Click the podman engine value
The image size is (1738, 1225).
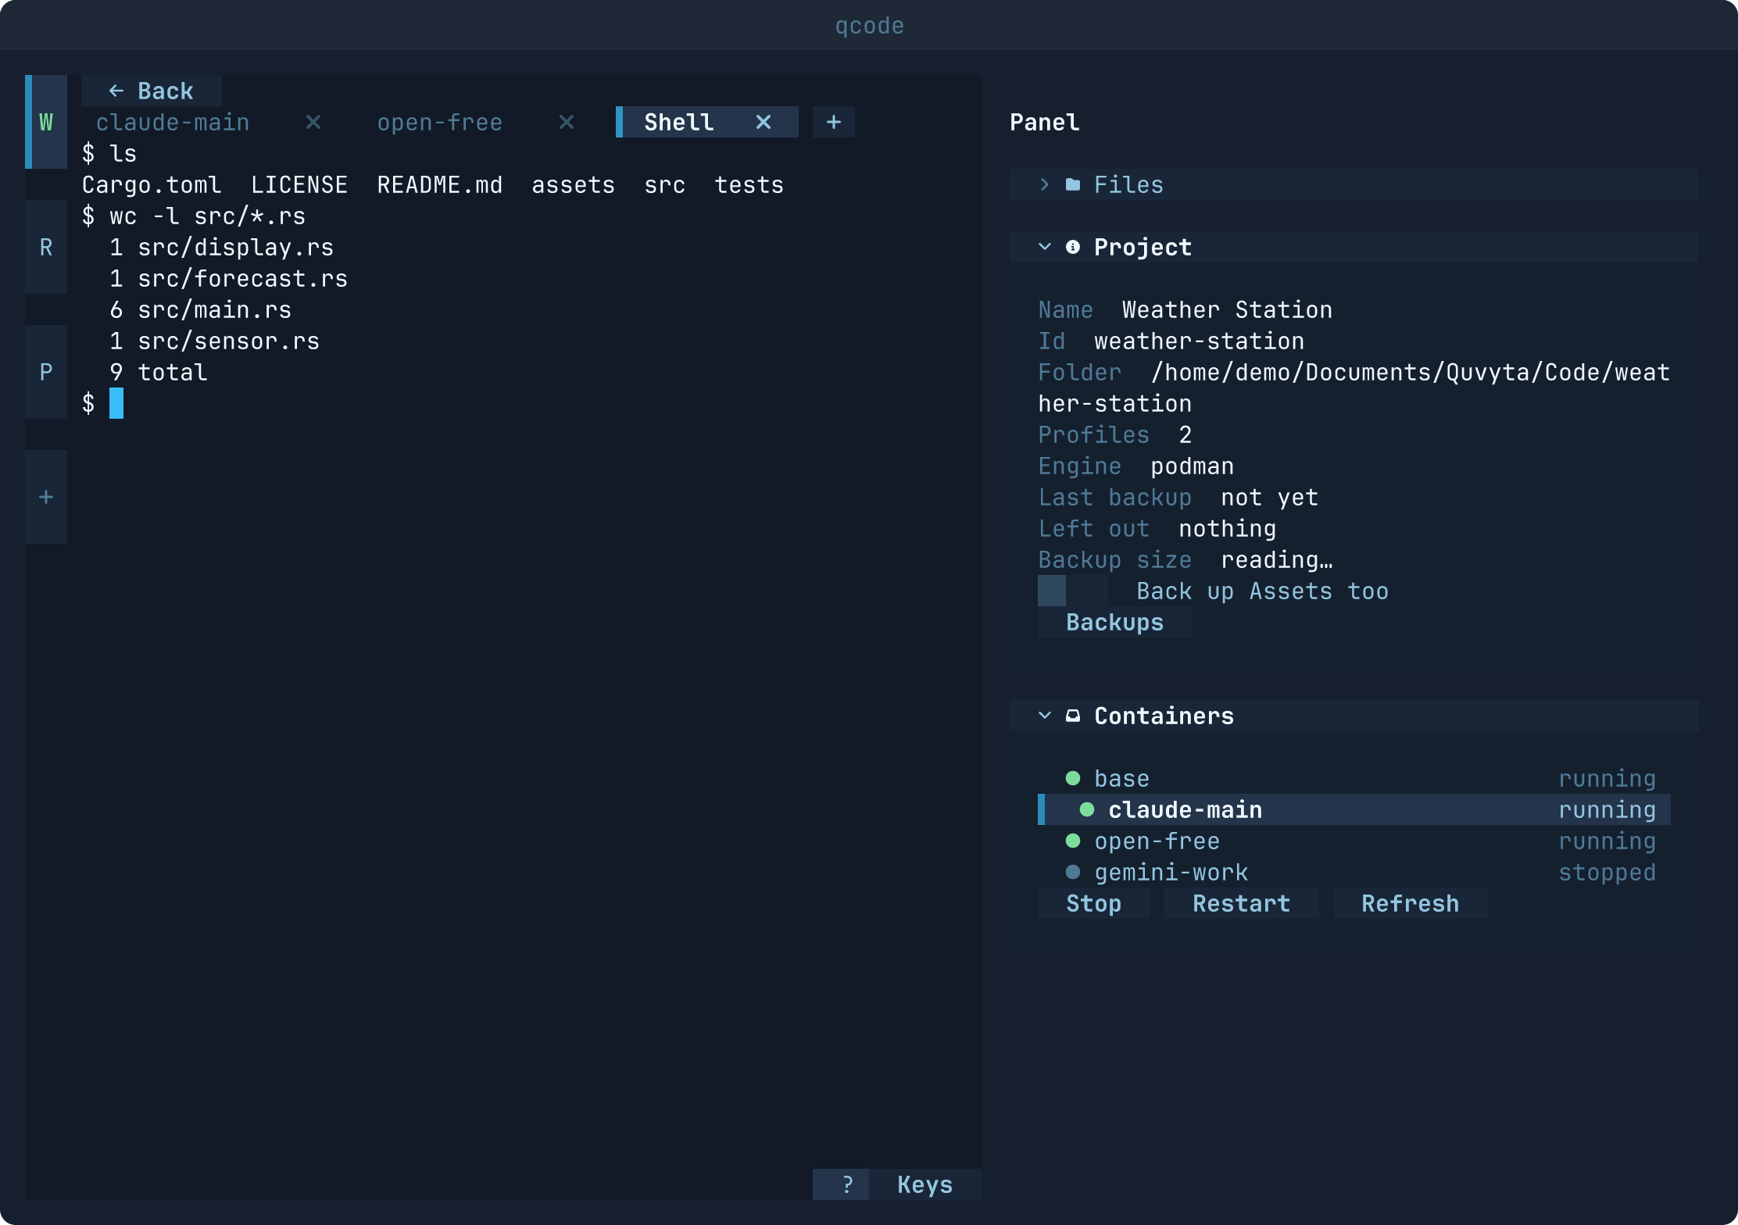pyautogui.click(x=1193, y=466)
